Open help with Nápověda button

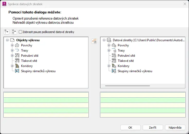175,128
